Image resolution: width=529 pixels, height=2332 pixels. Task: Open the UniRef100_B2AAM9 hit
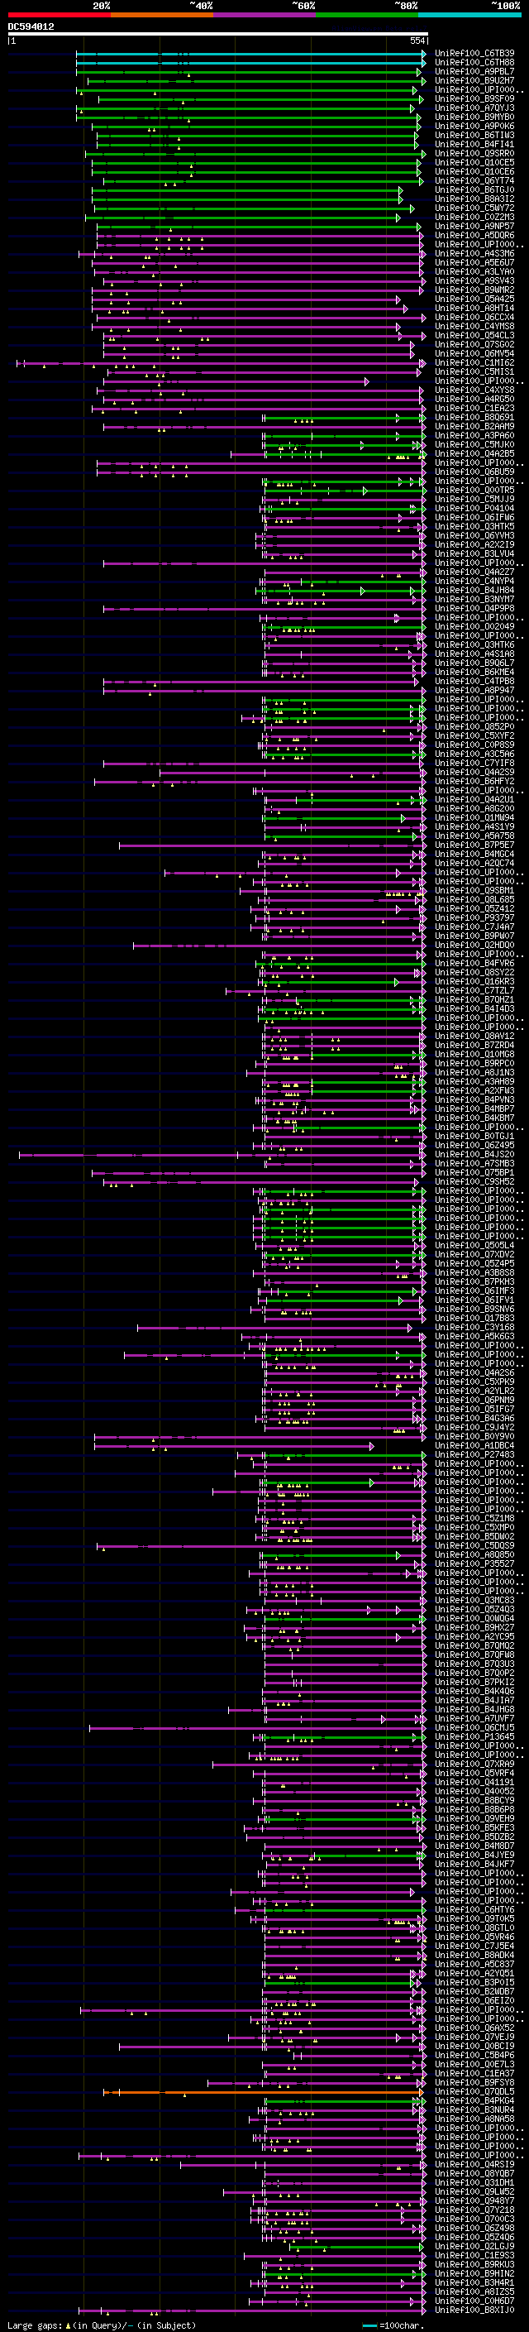pos(474,426)
